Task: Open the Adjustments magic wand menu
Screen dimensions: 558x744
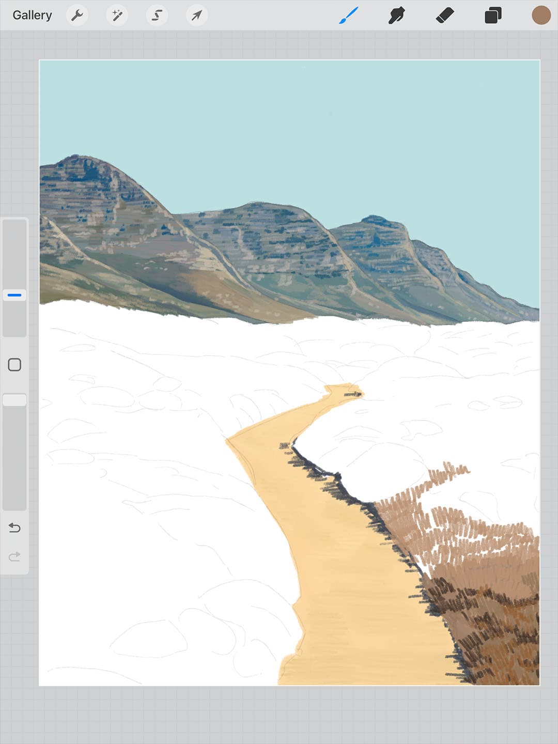Action: coord(117,16)
